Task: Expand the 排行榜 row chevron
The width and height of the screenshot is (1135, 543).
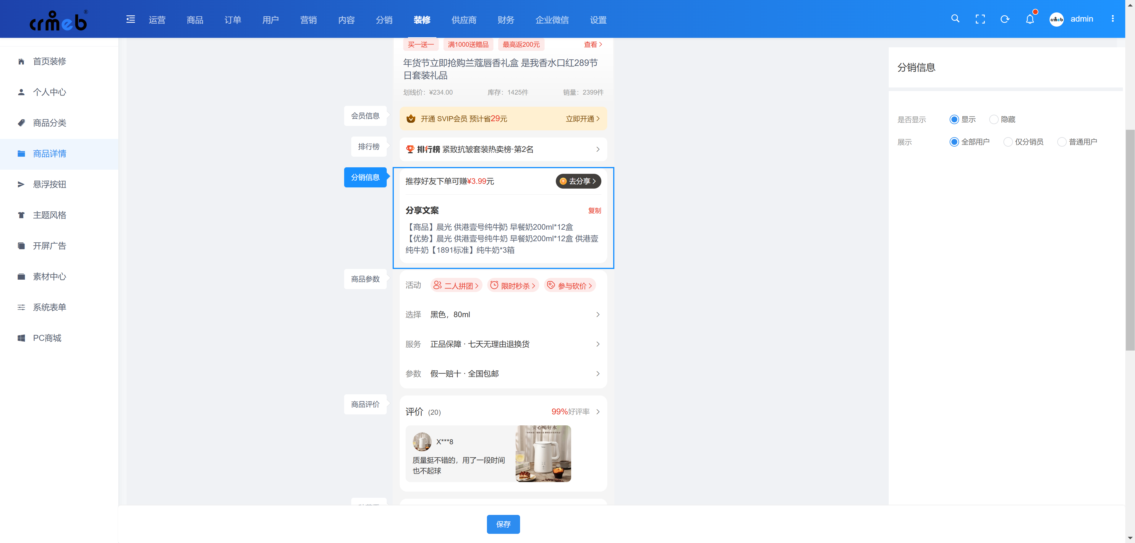Action: pos(598,149)
